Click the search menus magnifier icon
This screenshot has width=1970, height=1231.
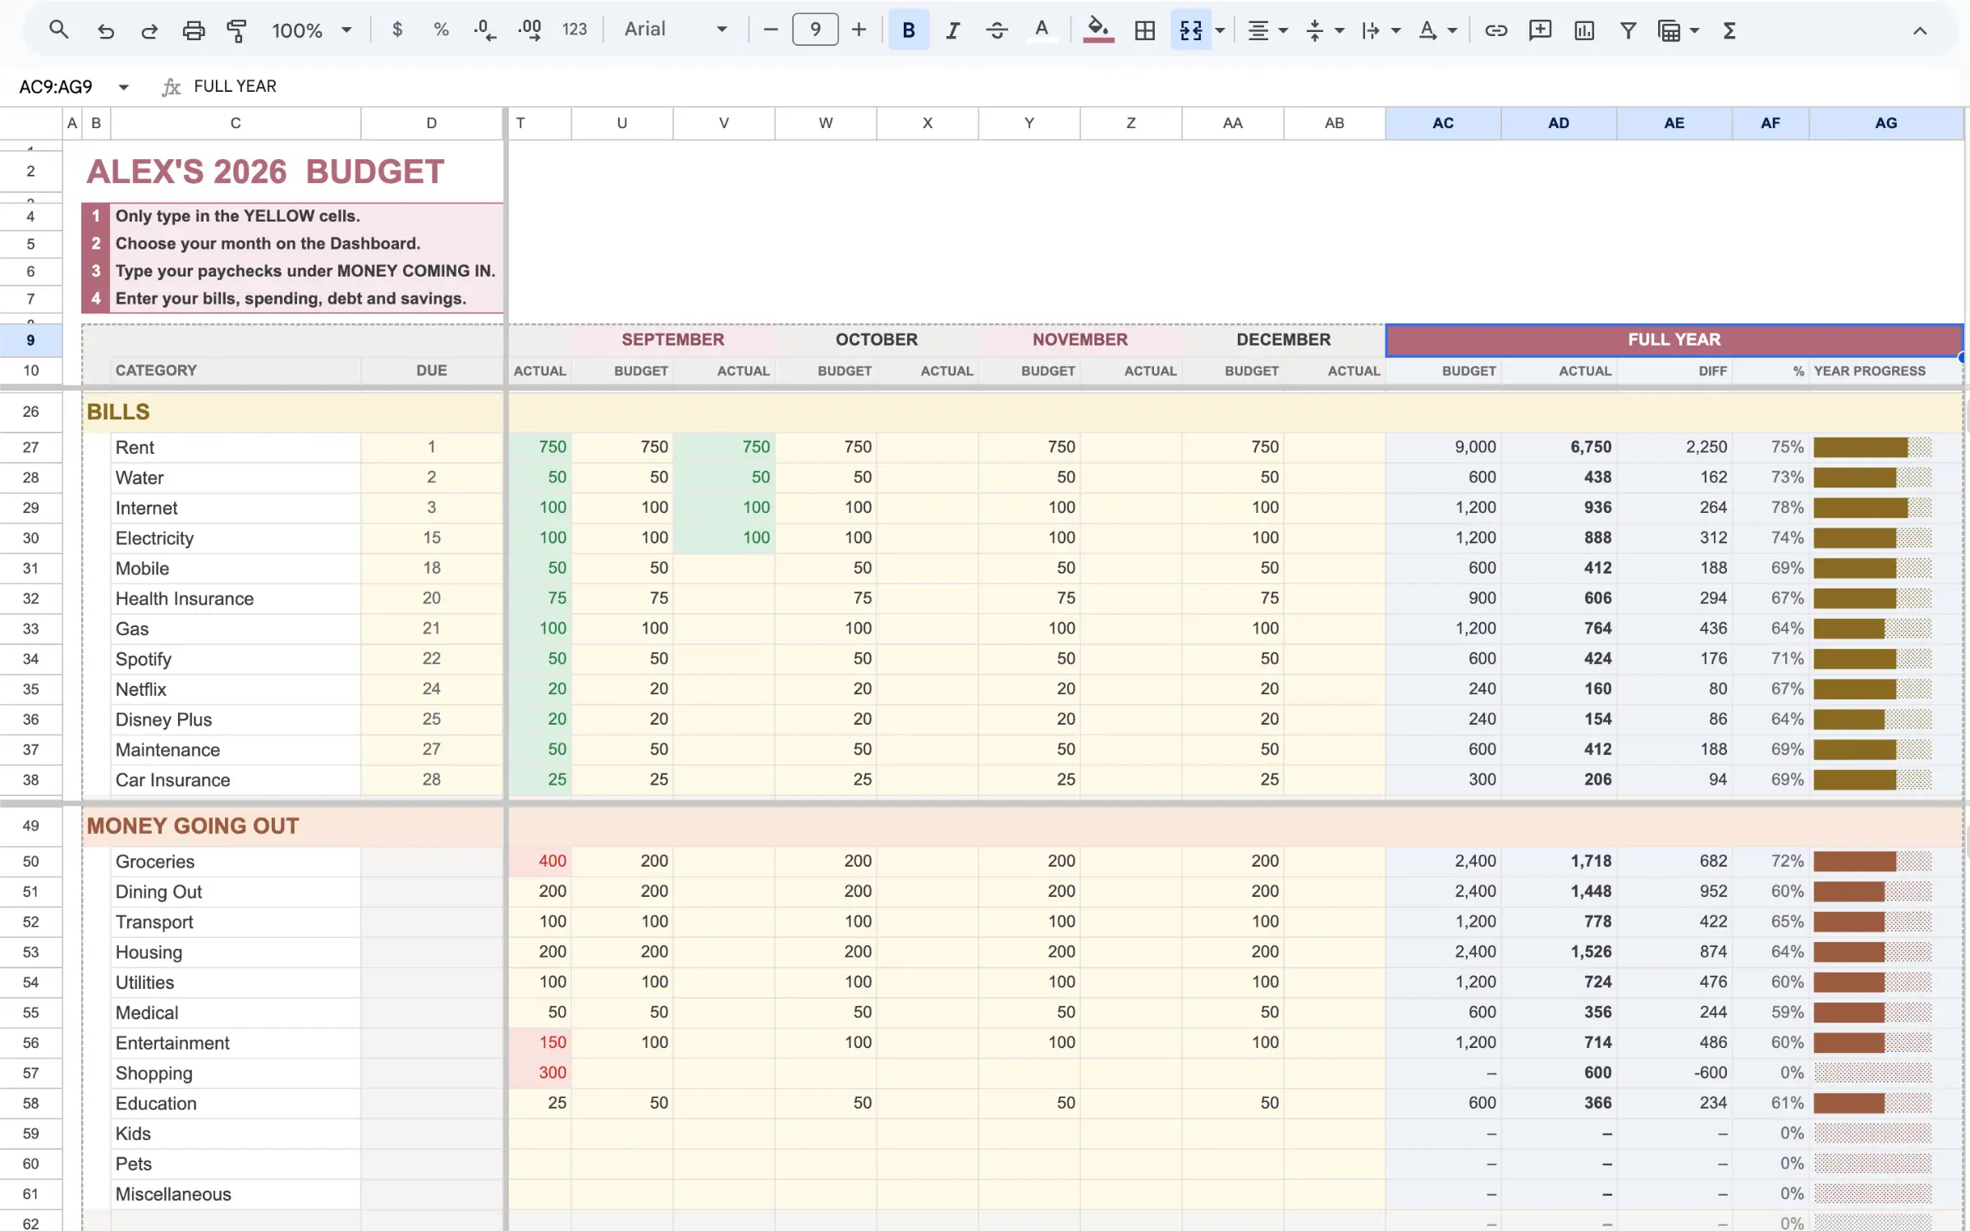coord(58,30)
